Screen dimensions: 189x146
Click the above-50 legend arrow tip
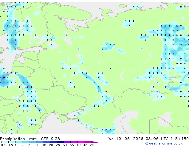point(94,142)
